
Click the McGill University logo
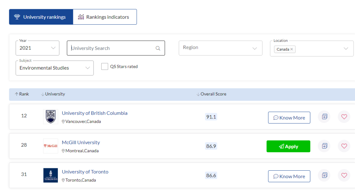tap(51, 146)
